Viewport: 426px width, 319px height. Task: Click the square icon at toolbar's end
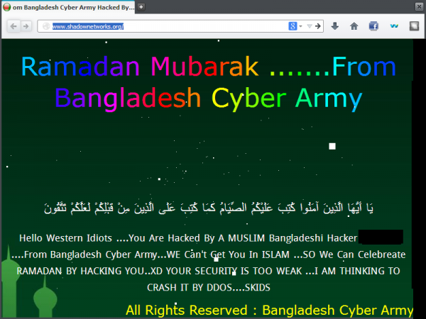pos(414,26)
